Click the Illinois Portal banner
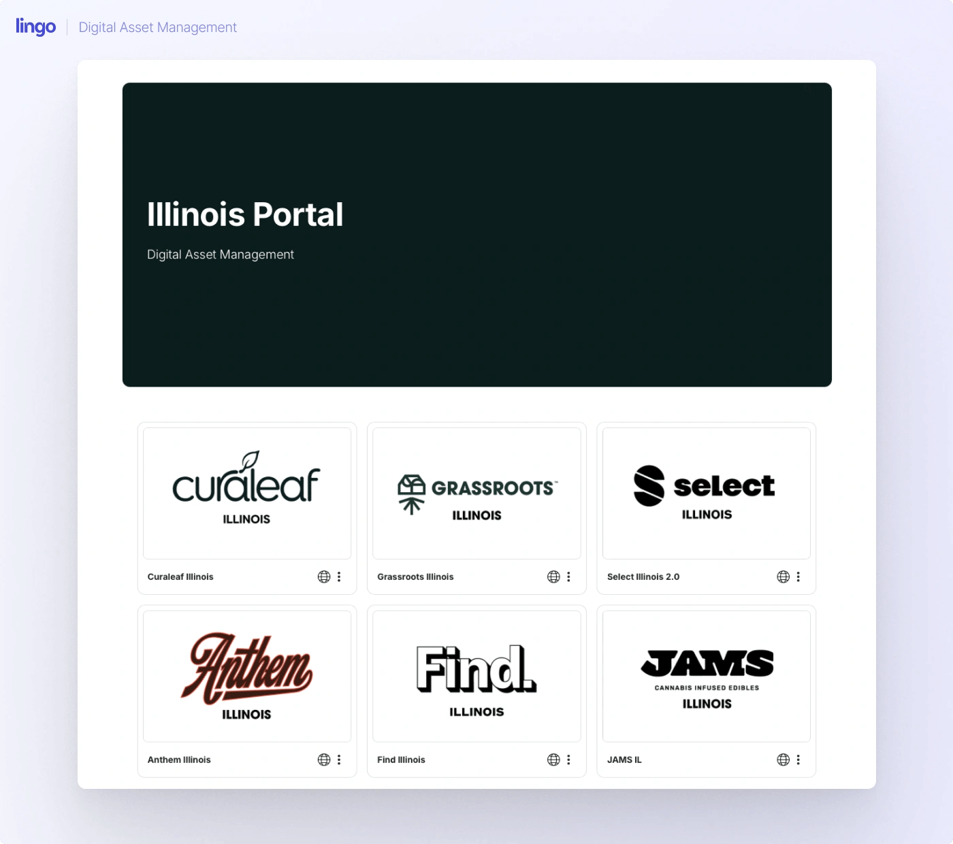 pyautogui.click(x=476, y=235)
